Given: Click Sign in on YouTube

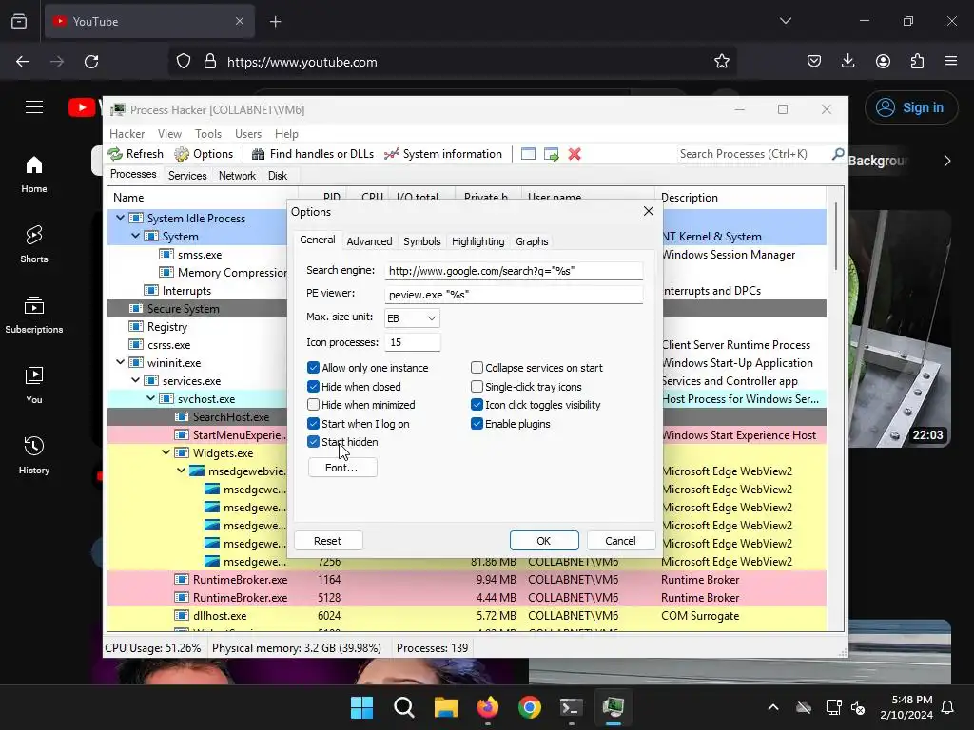Looking at the screenshot, I should click(910, 107).
